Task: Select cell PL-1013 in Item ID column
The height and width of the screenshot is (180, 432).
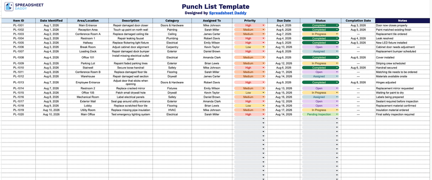Action: (19, 82)
